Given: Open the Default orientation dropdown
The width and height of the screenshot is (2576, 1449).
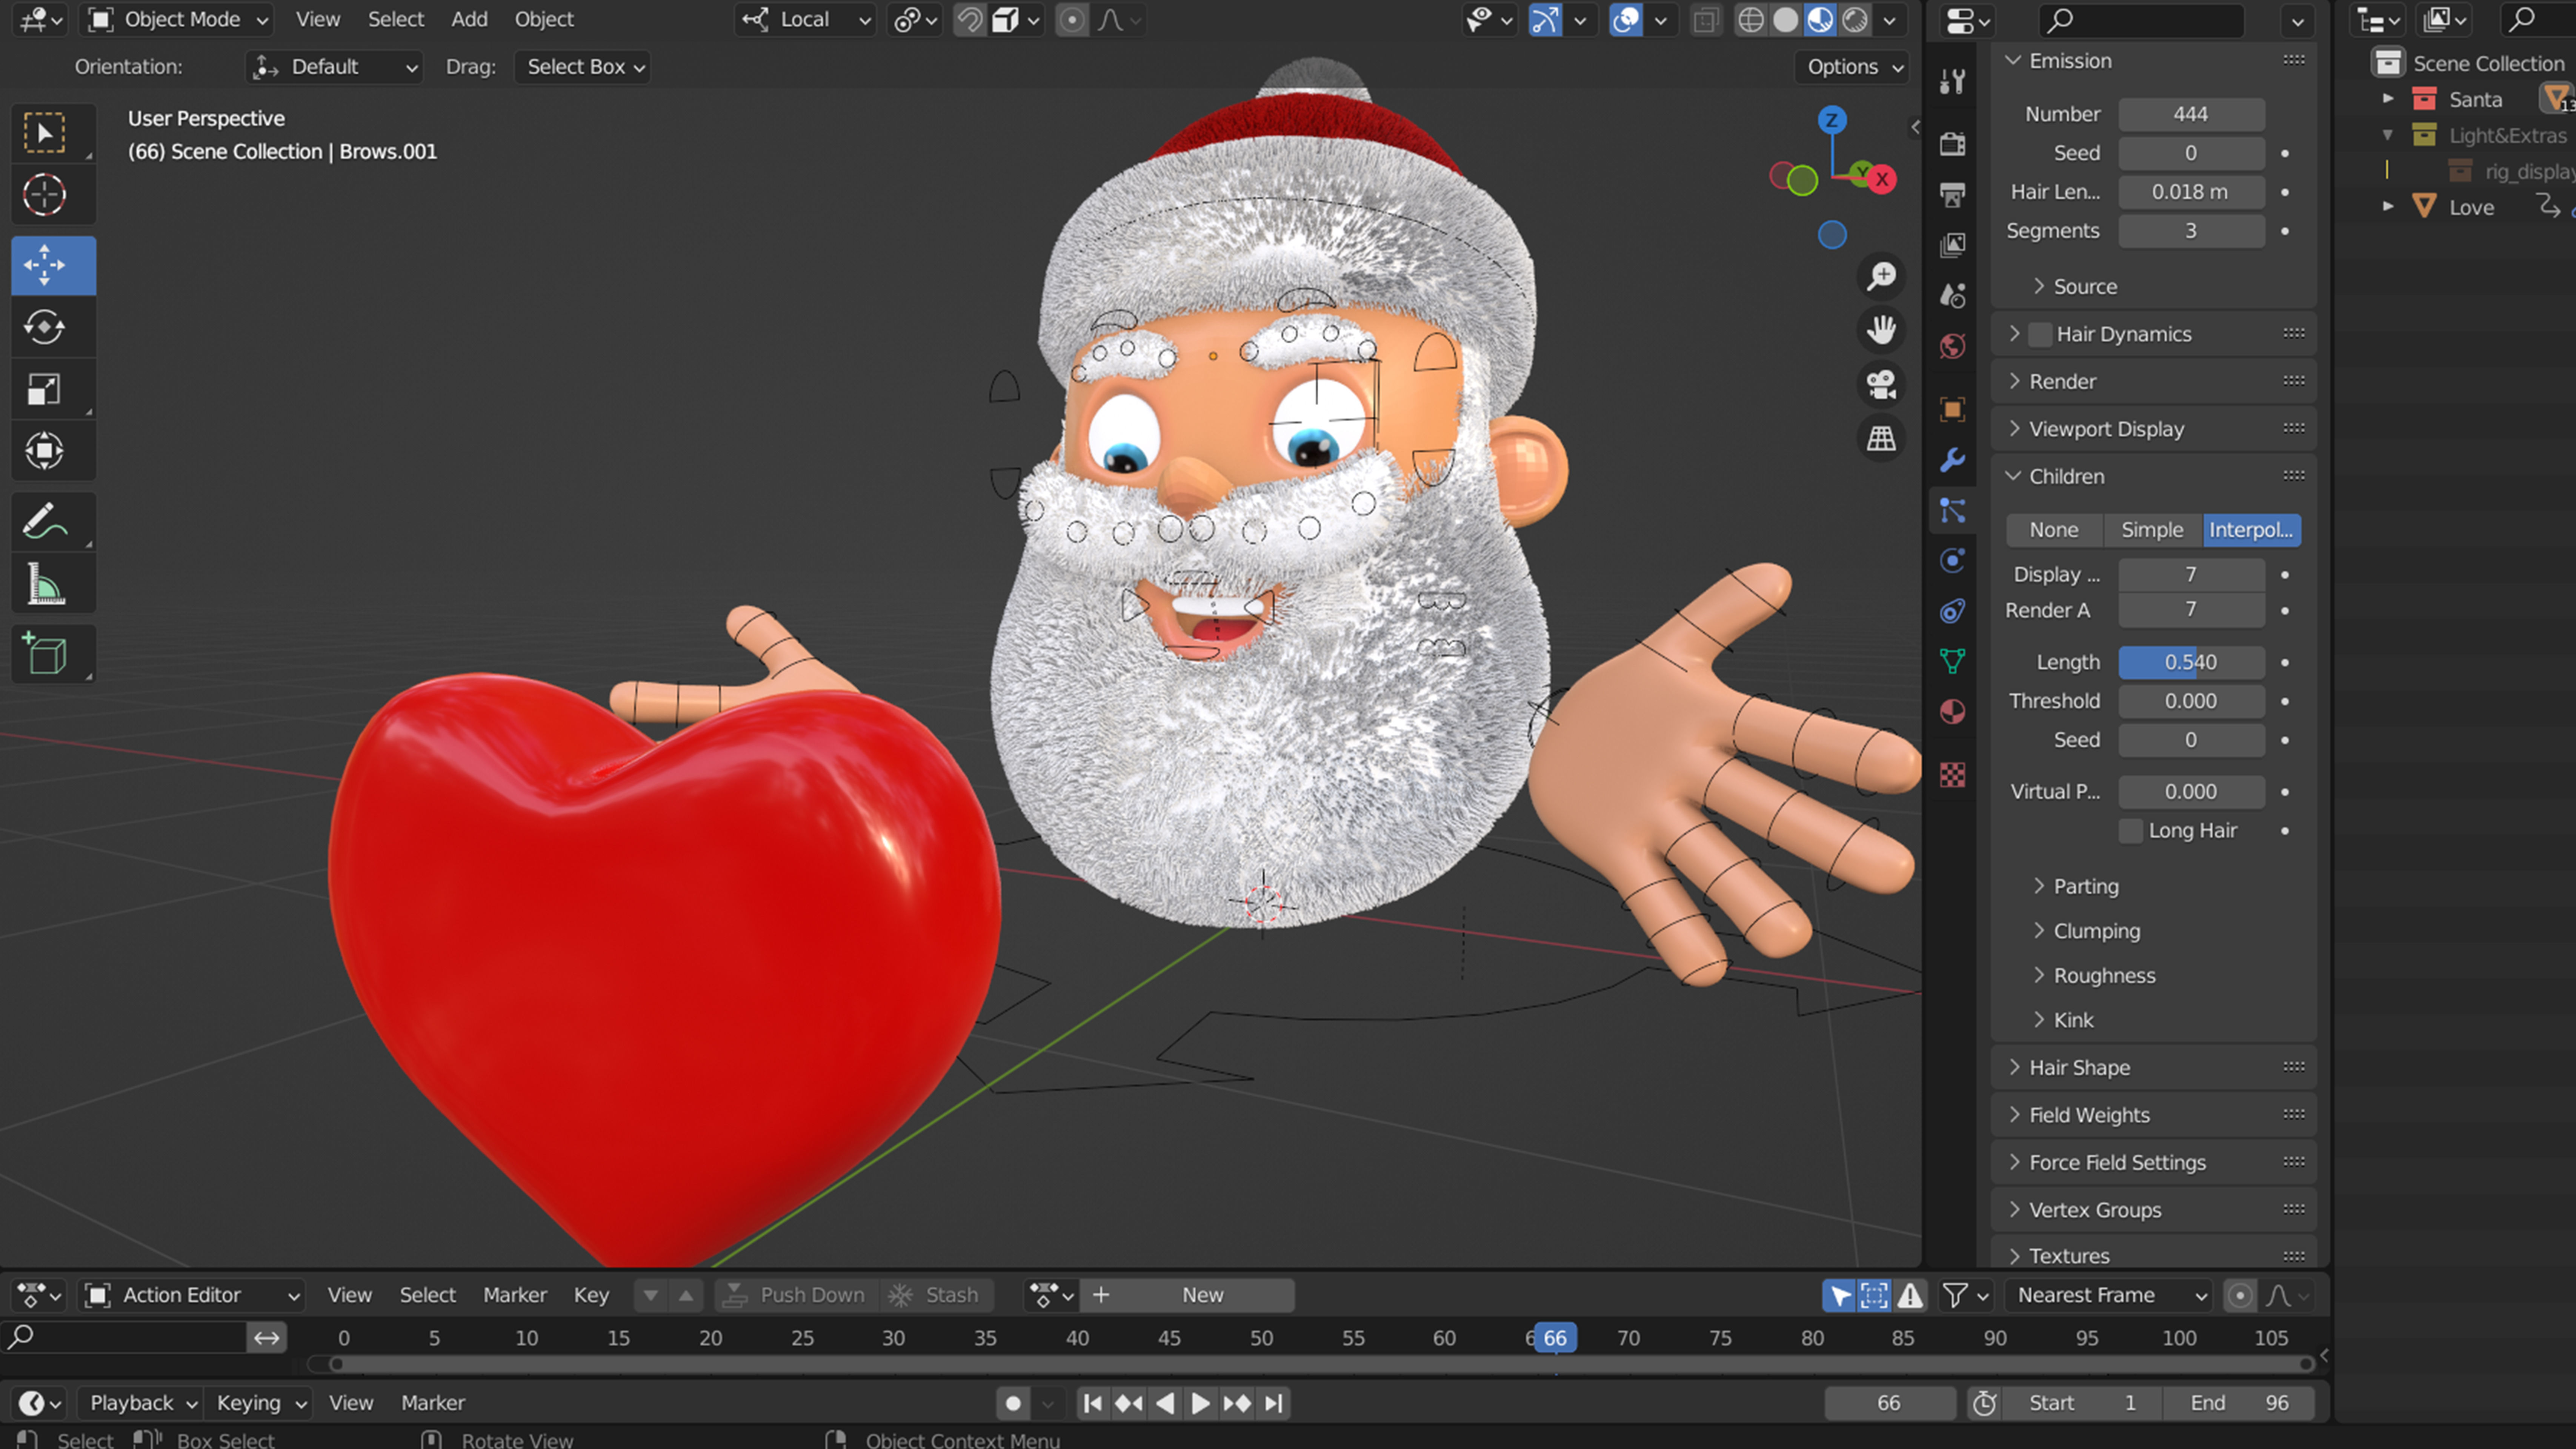Looking at the screenshot, I should coord(334,67).
